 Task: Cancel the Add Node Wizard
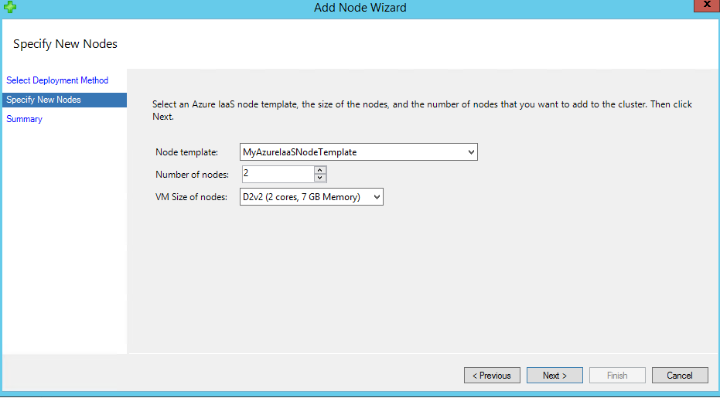pyautogui.click(x=680, y=376)
